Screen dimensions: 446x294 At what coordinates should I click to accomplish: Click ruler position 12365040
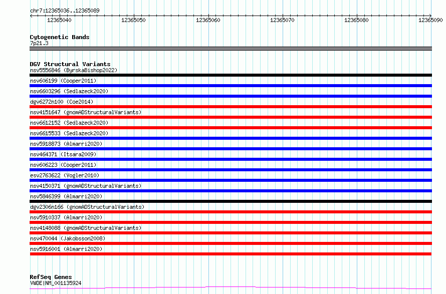[x=59, y=20]
